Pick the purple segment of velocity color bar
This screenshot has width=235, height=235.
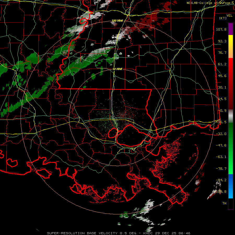pyautogui.click(x=231, y=29)
